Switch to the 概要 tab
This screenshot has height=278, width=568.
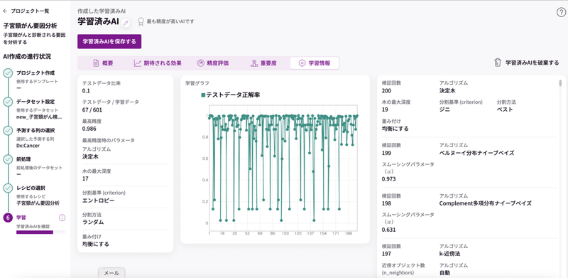[103, 63]
